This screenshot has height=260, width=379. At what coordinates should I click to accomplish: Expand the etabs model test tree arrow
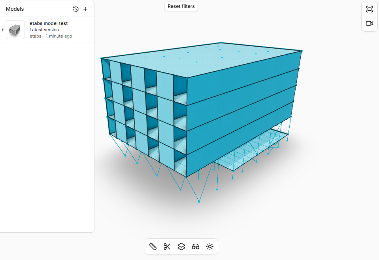[x=3, y=30]
